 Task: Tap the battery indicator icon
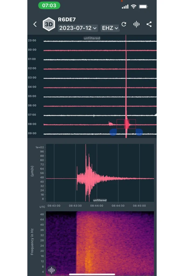click(x=143, y=6)
